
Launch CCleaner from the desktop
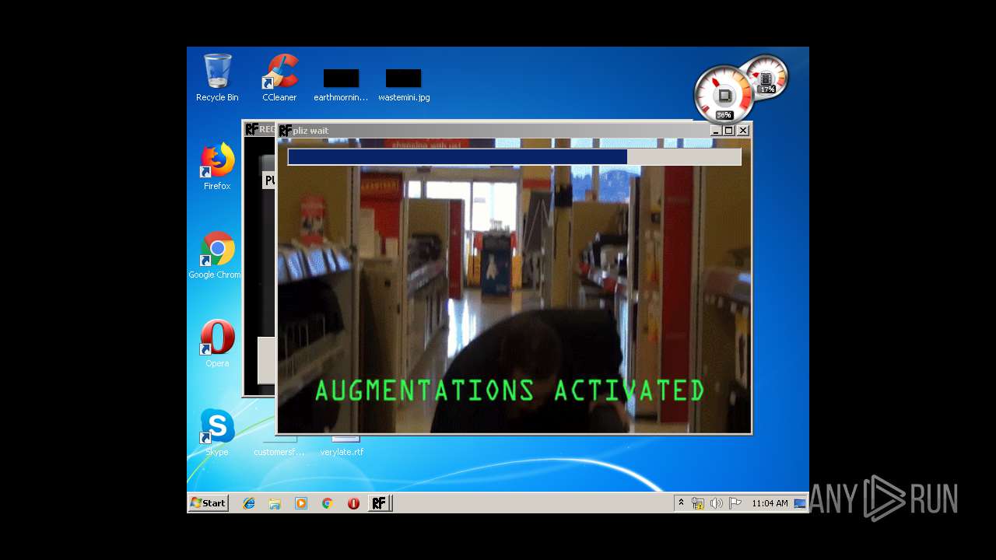point(279,77)
